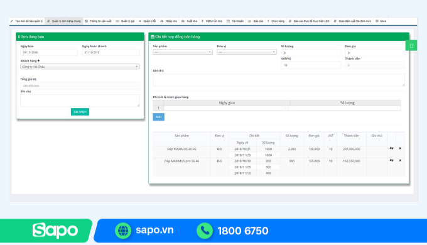Click the '2018/11/20' delivery date cell
This screenshot has height=245, width=427.
242,155
